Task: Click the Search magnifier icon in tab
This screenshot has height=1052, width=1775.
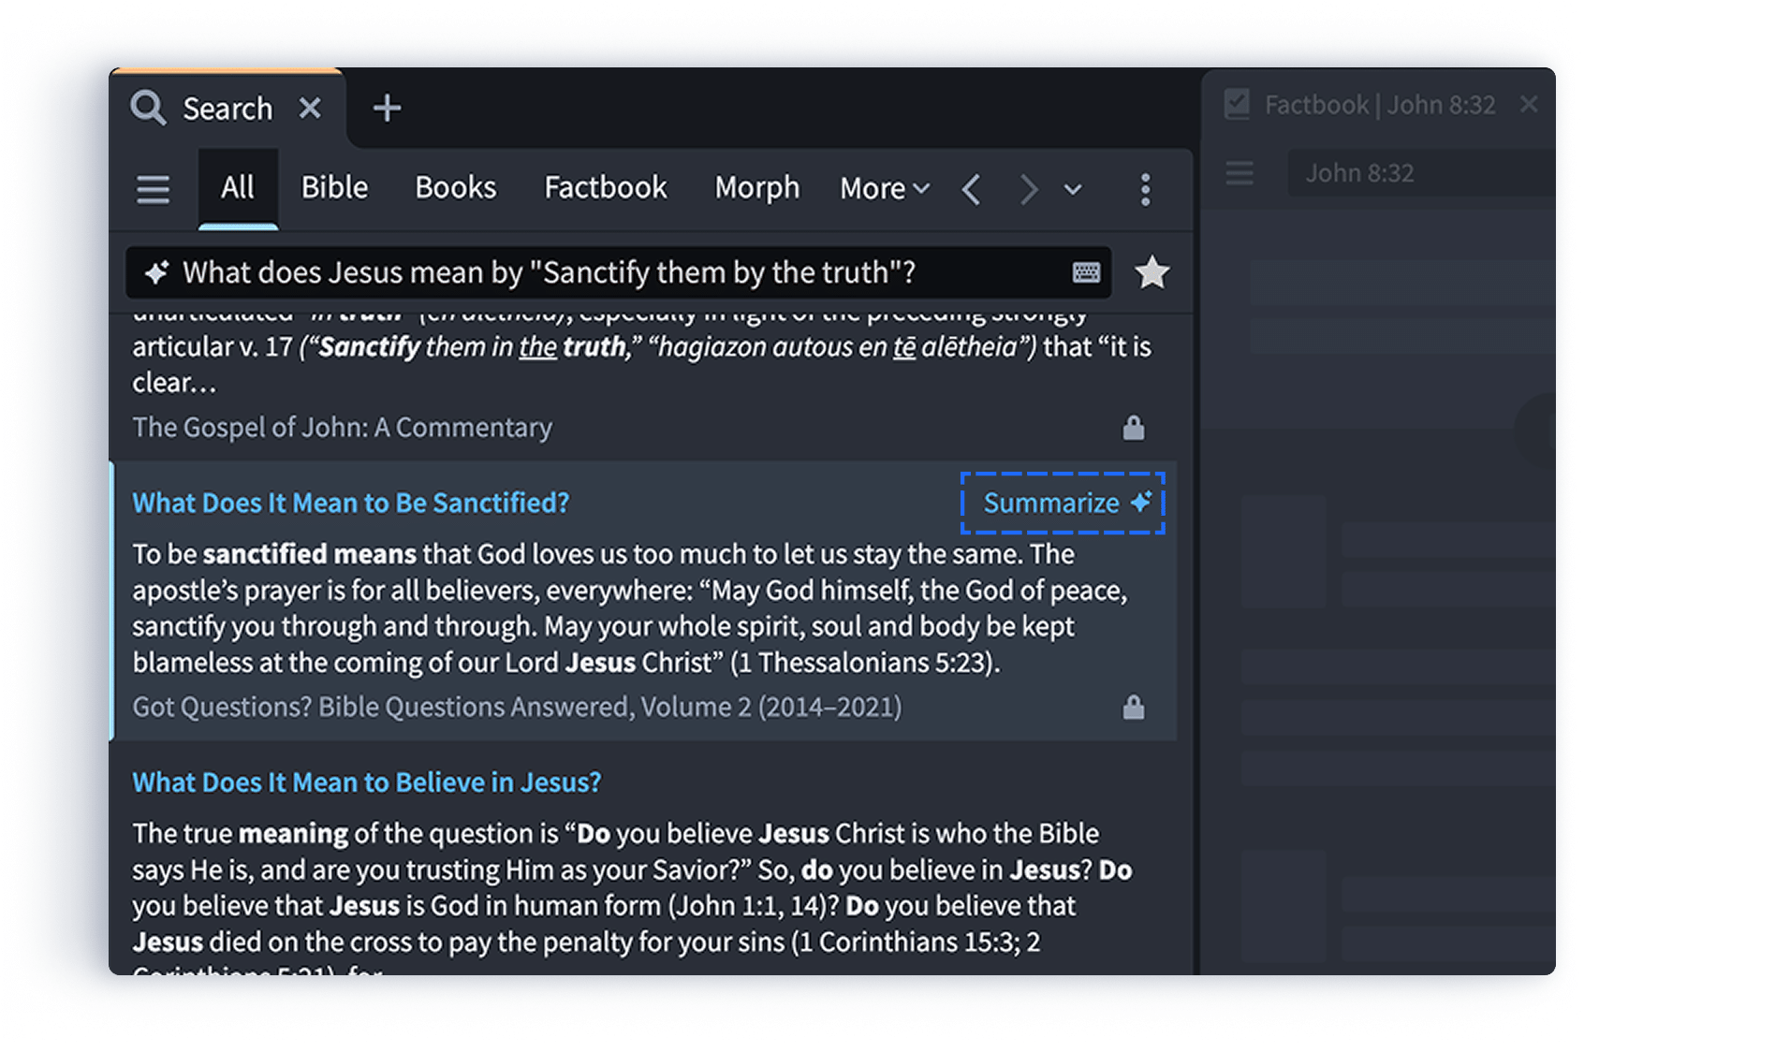Action: tap(148, 108)
